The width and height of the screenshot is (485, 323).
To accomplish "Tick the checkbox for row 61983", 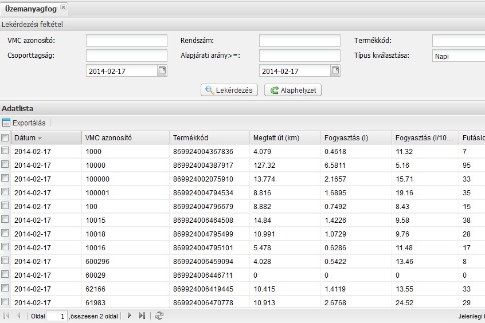I will (5, 302).
